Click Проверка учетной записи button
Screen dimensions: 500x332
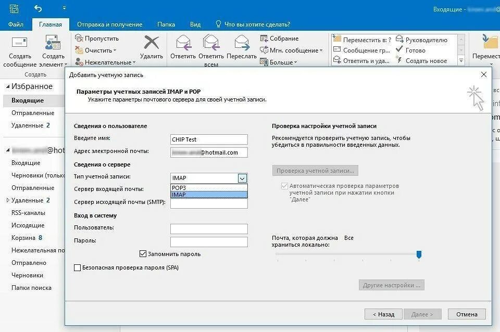pyautogui.click(x=315, y=171)
